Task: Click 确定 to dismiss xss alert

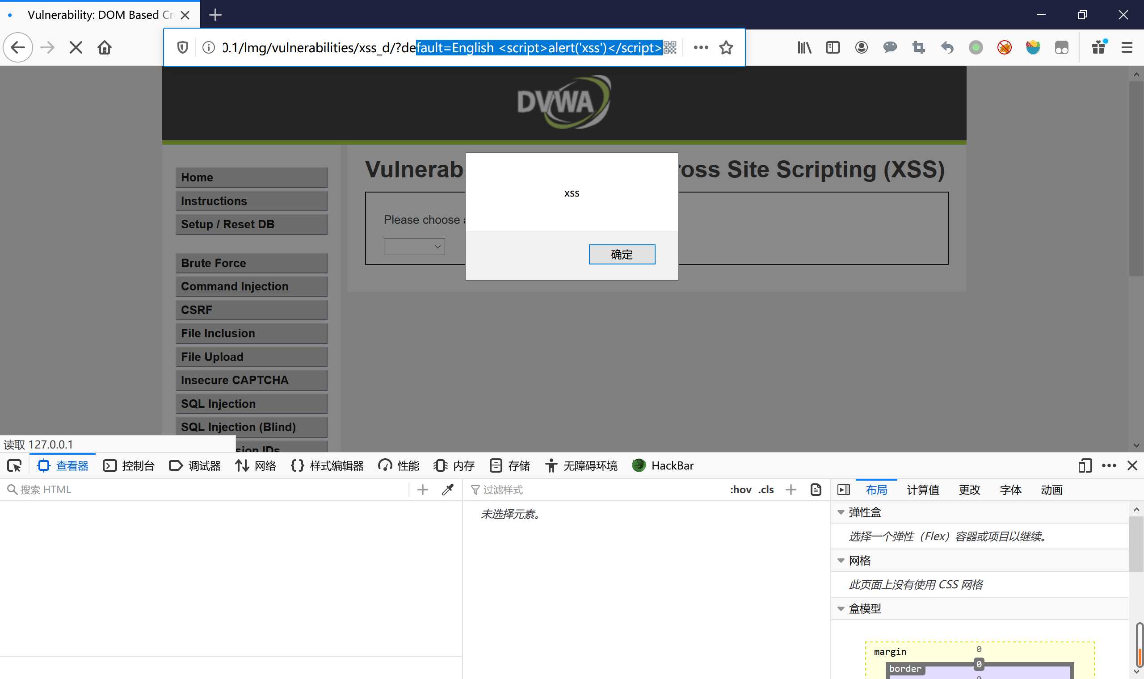Action: coord(622,254)
